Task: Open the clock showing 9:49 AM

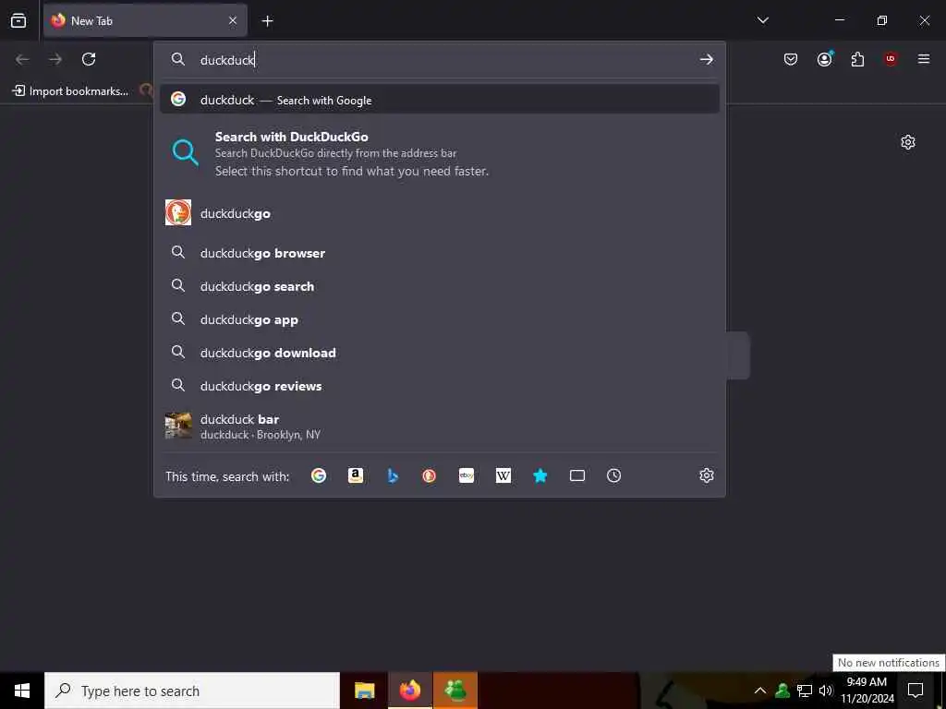Action: [x=867, y=691]
